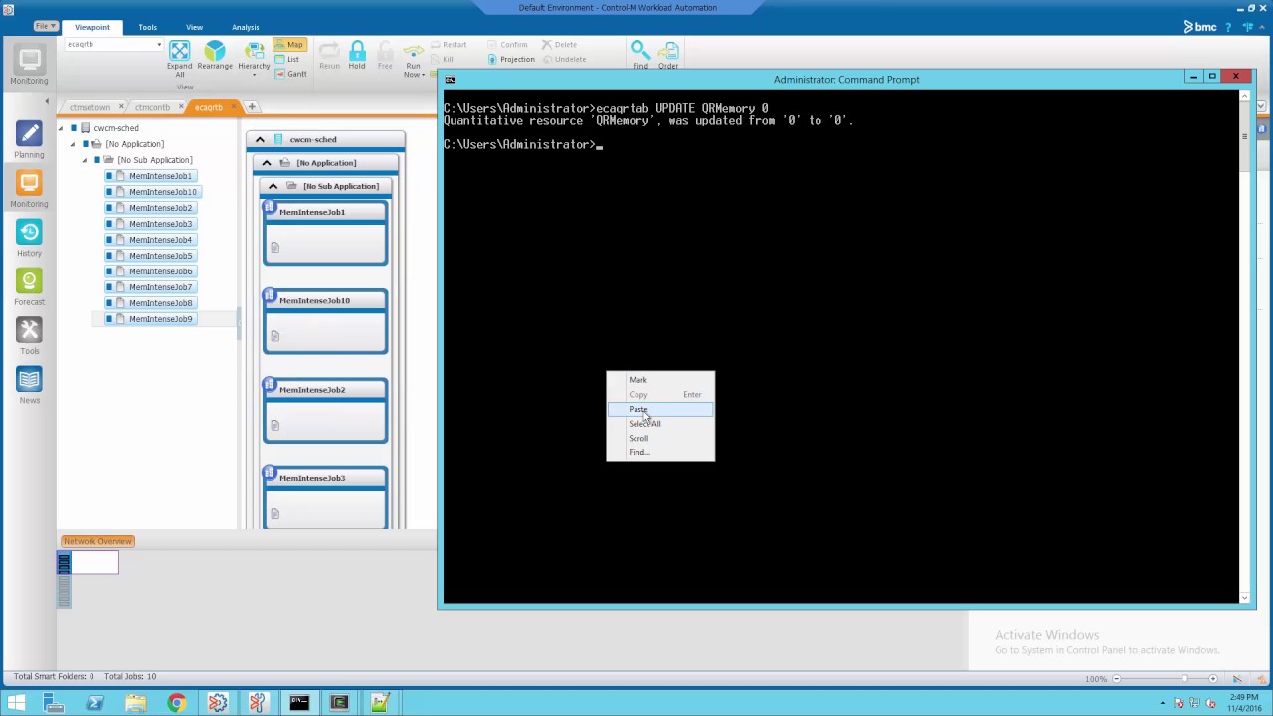Click the Hold padlock icon

357,51
